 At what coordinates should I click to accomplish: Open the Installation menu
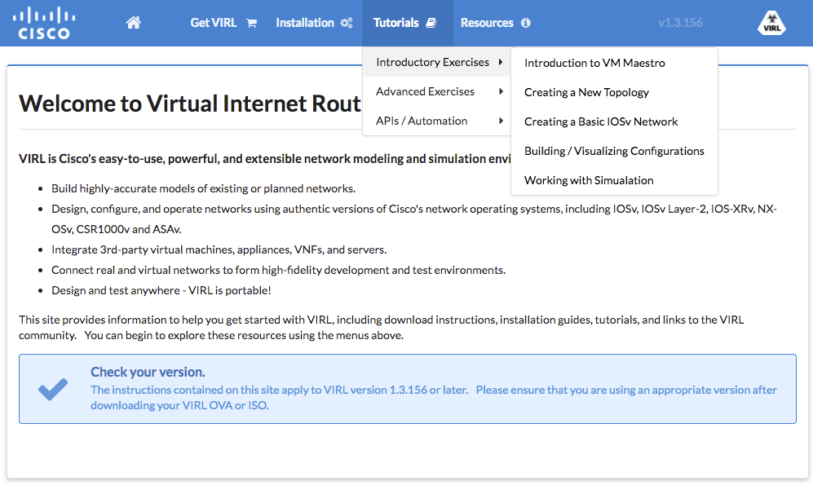[x=305, y=23]
